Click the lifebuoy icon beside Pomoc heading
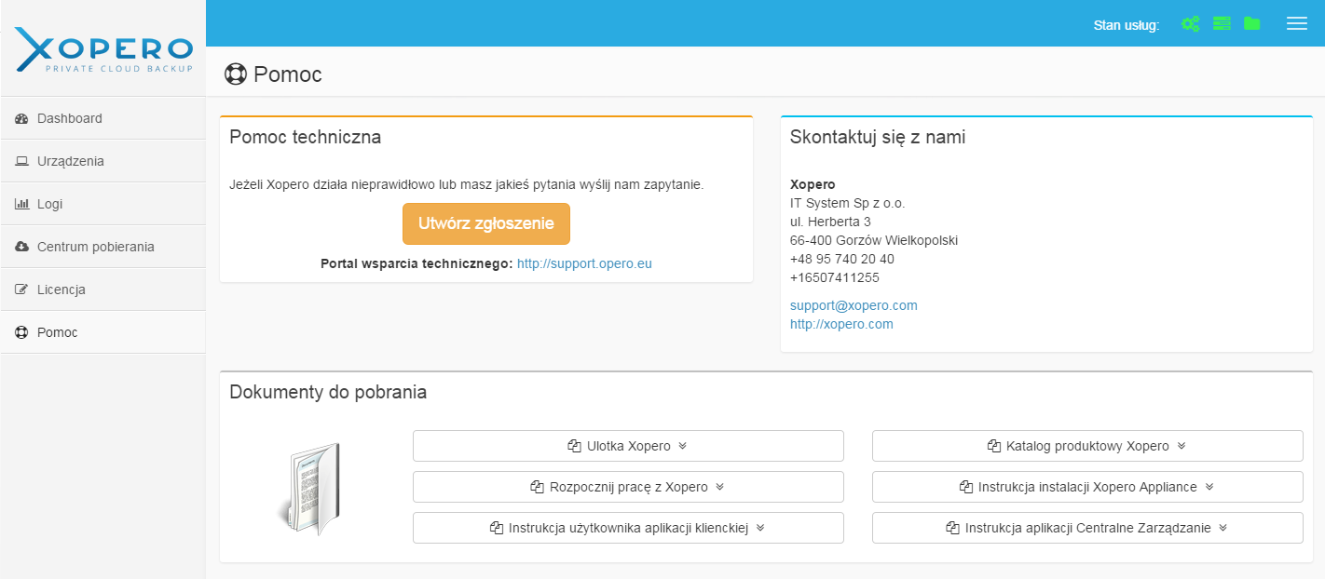This screenshot has height=579, width=1325. (236, 74)
